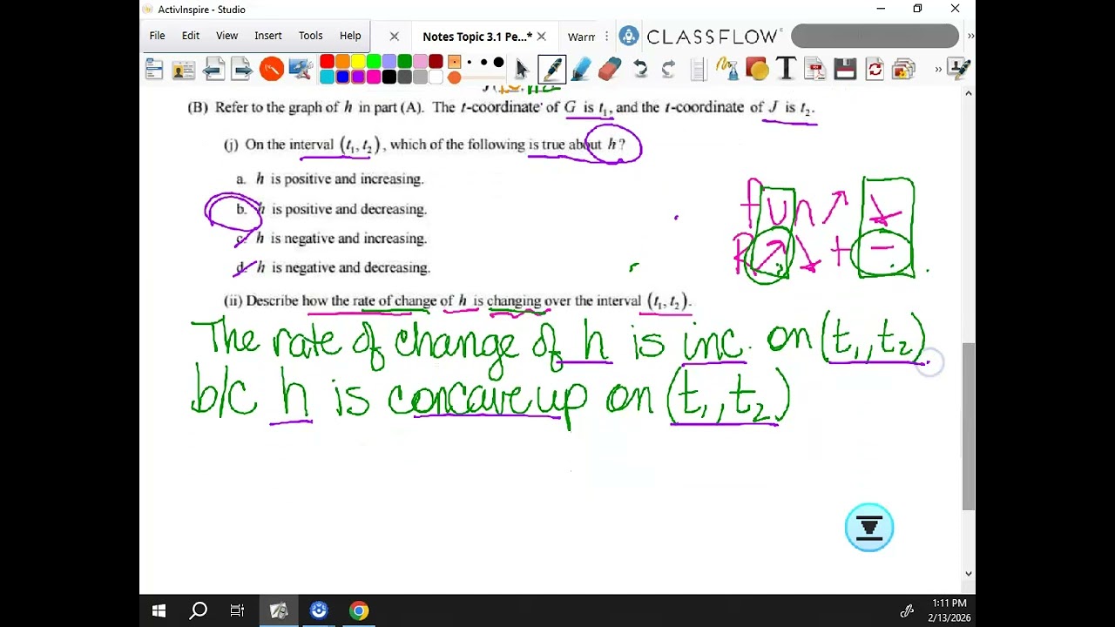This screenshot has height=627, width=1115.
Task: Open the Tools menu
Action: click(x=311, y=36)
